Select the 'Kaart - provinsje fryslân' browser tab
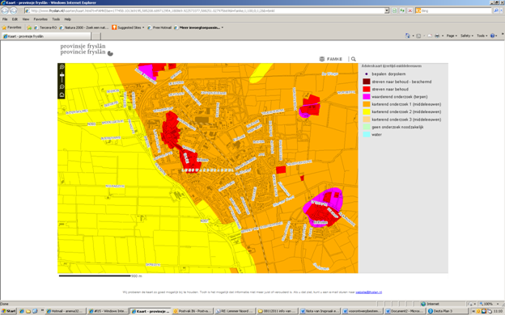 coord(47,36)
